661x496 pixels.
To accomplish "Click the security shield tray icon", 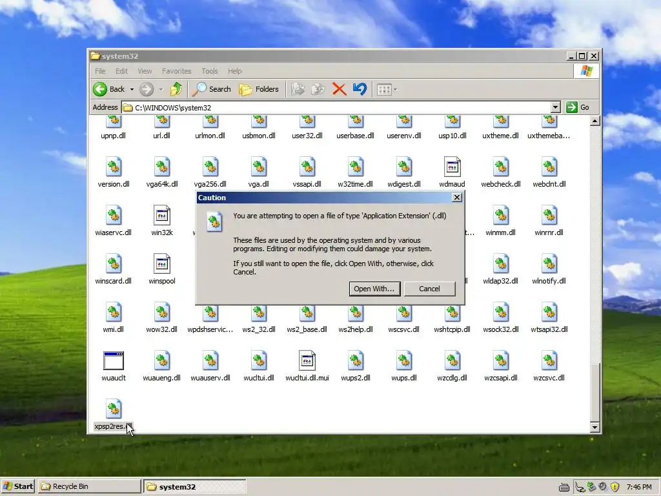I will click(615, 487).
